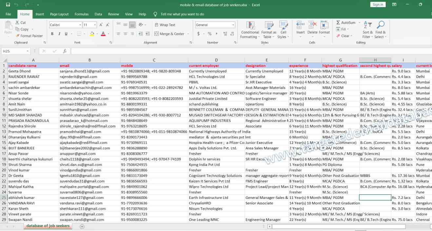This screenshot has width=432, height=231.
Task: Click the Cut scissors icon
Action: [17, 23]
